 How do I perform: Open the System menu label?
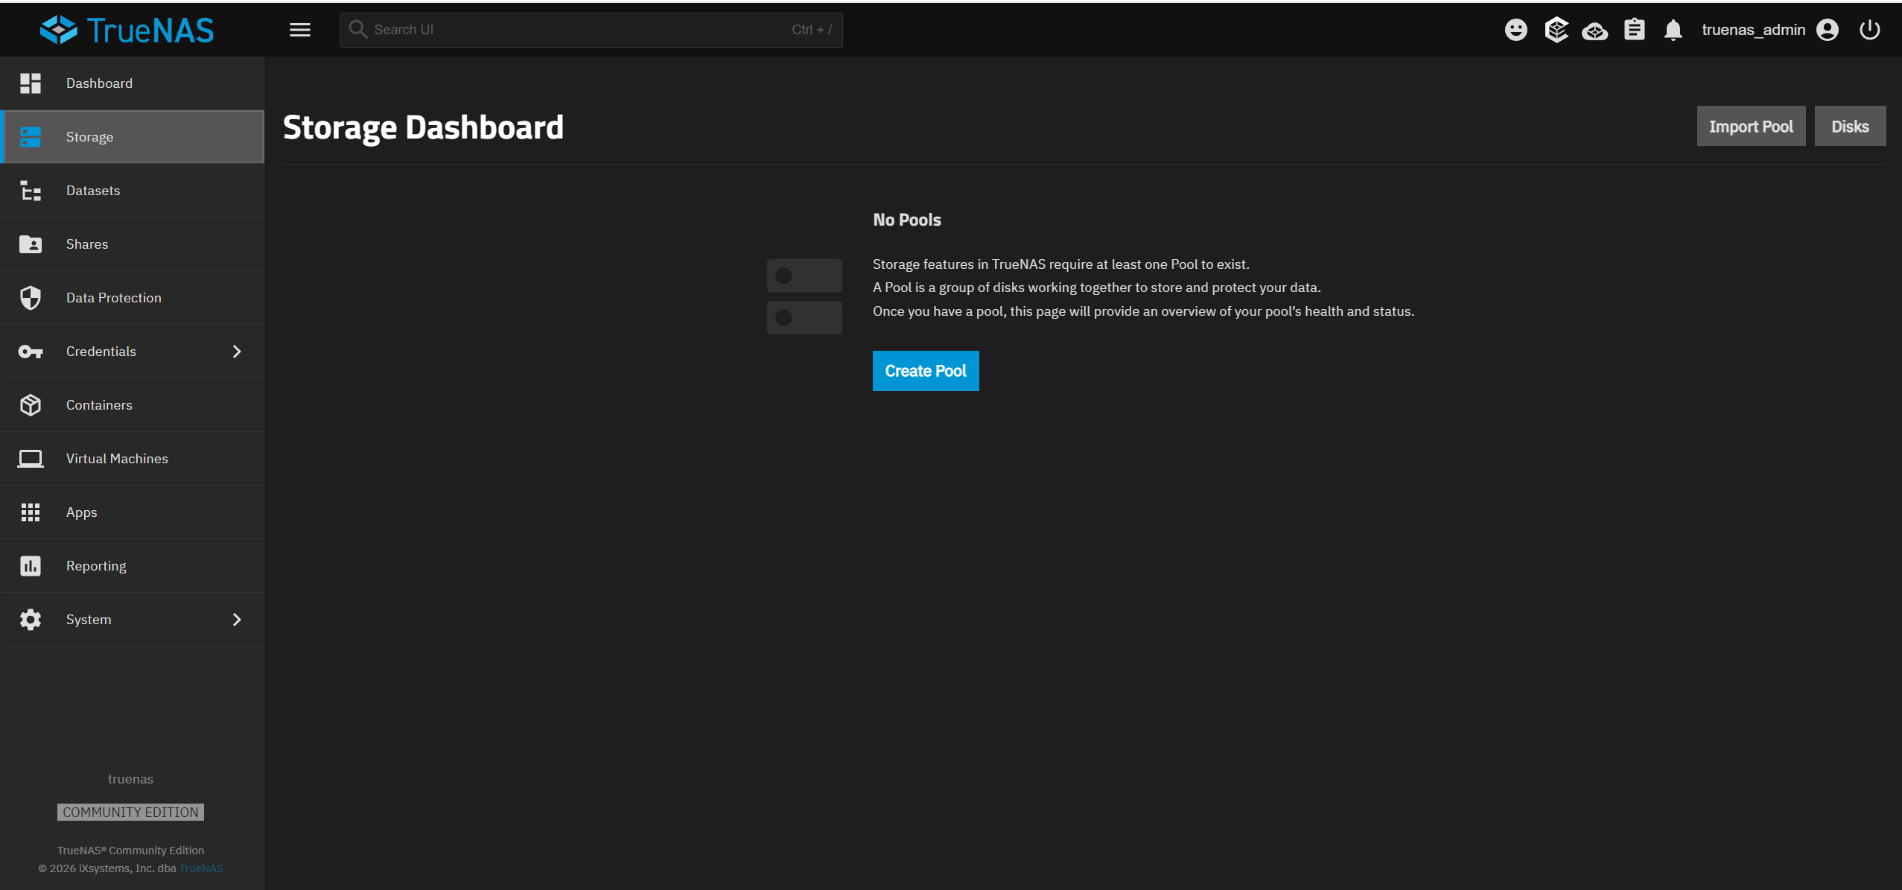89,620
